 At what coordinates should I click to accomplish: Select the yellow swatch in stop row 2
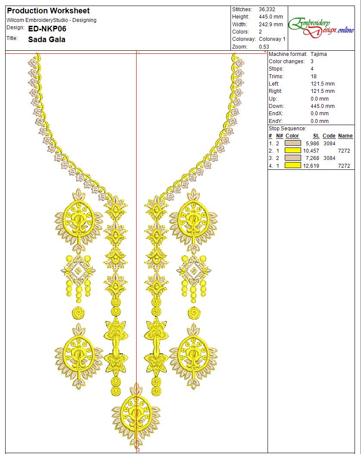[293, 151]
